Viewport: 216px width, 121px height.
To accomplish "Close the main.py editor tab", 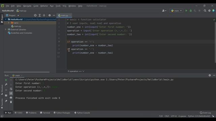I will click(x=70, y=15).
